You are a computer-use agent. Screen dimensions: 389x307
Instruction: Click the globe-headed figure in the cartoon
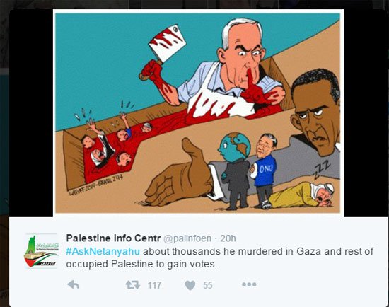pyautogui.click(x=234, y=170)
